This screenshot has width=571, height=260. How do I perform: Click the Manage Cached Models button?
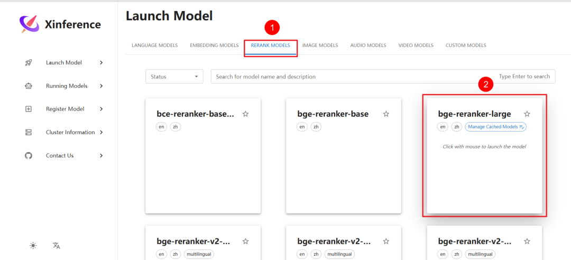(495, 127)
